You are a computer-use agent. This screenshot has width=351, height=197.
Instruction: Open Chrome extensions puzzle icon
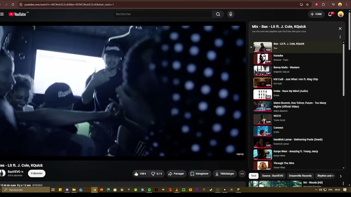click(x=323, y=4)
